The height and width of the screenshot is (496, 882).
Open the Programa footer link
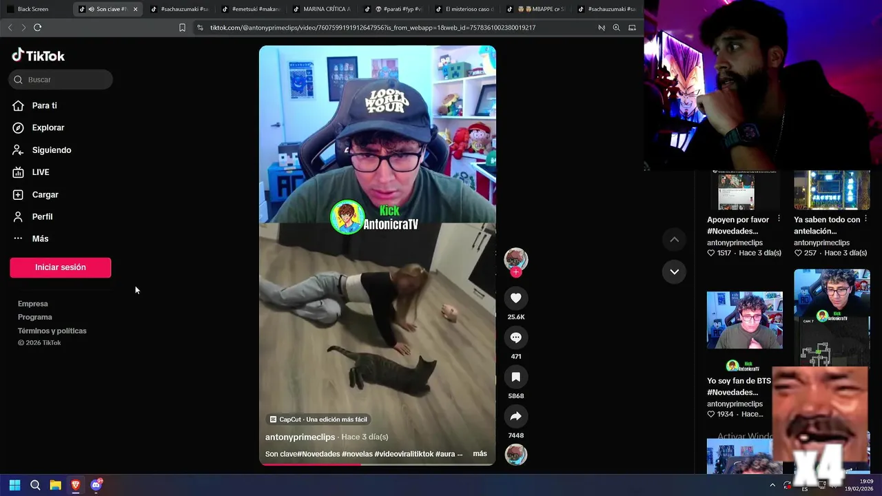click(35, 317)
